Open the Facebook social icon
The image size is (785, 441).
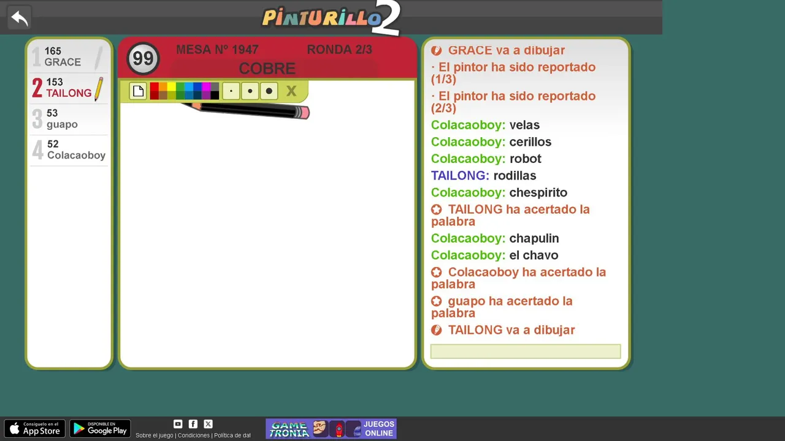point(193,424)
